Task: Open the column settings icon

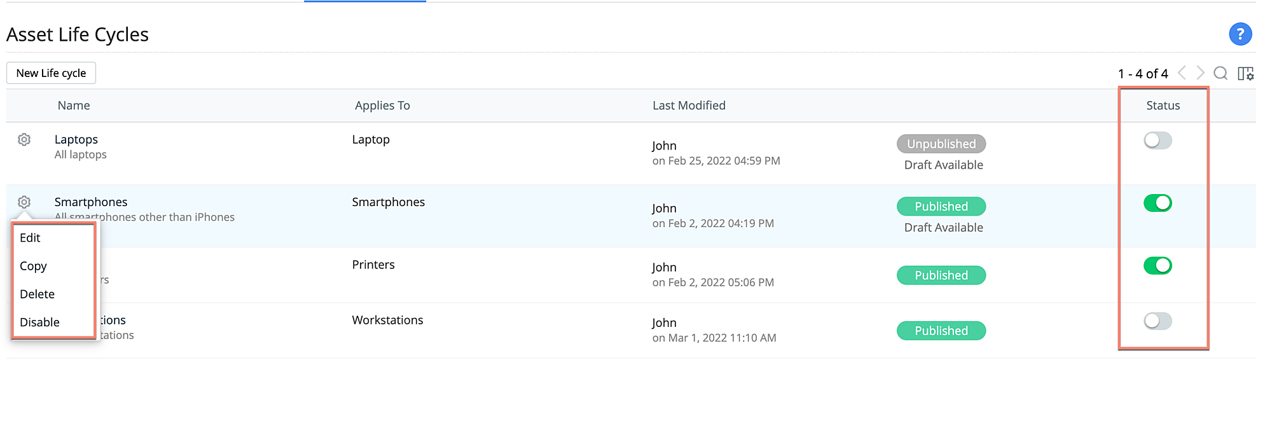Action: [x=1245, y=74]
